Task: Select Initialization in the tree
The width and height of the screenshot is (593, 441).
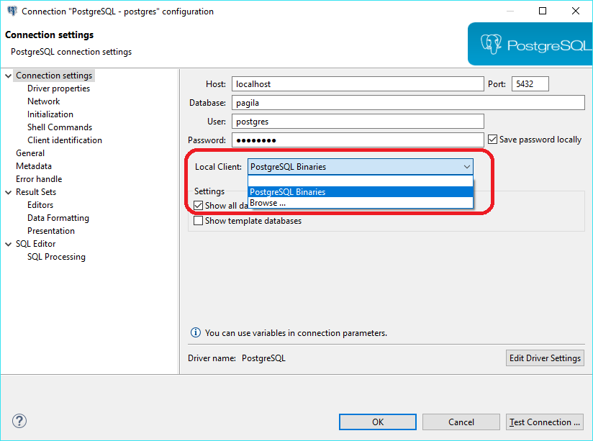Action: [50, 114]
